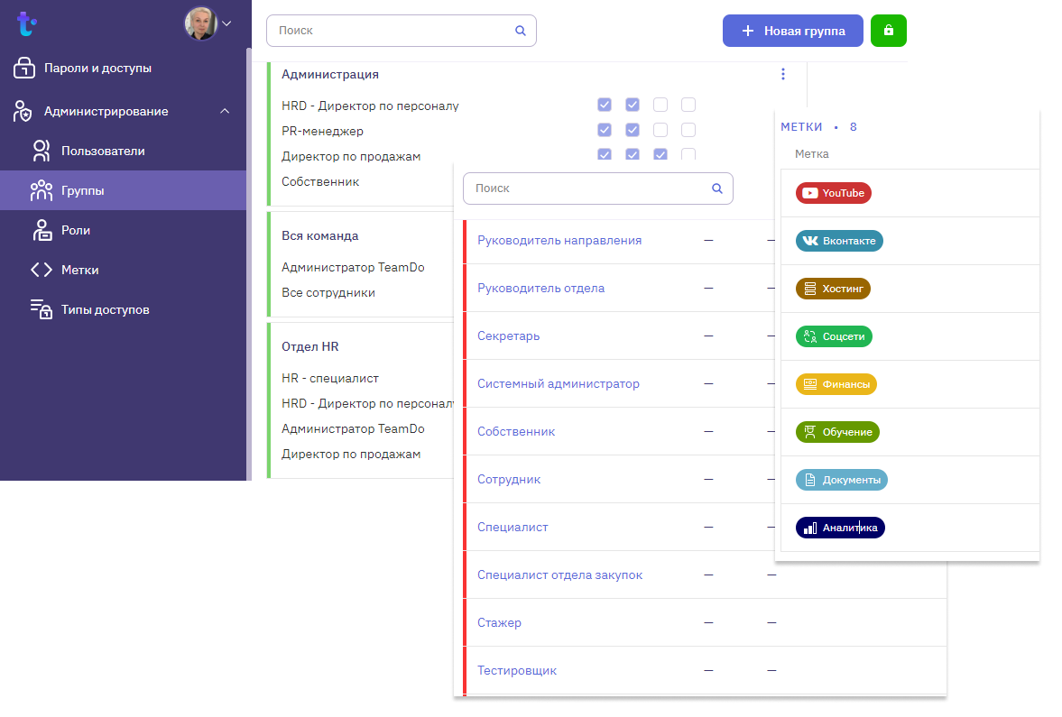Open Пароли и доступы section

97,68
